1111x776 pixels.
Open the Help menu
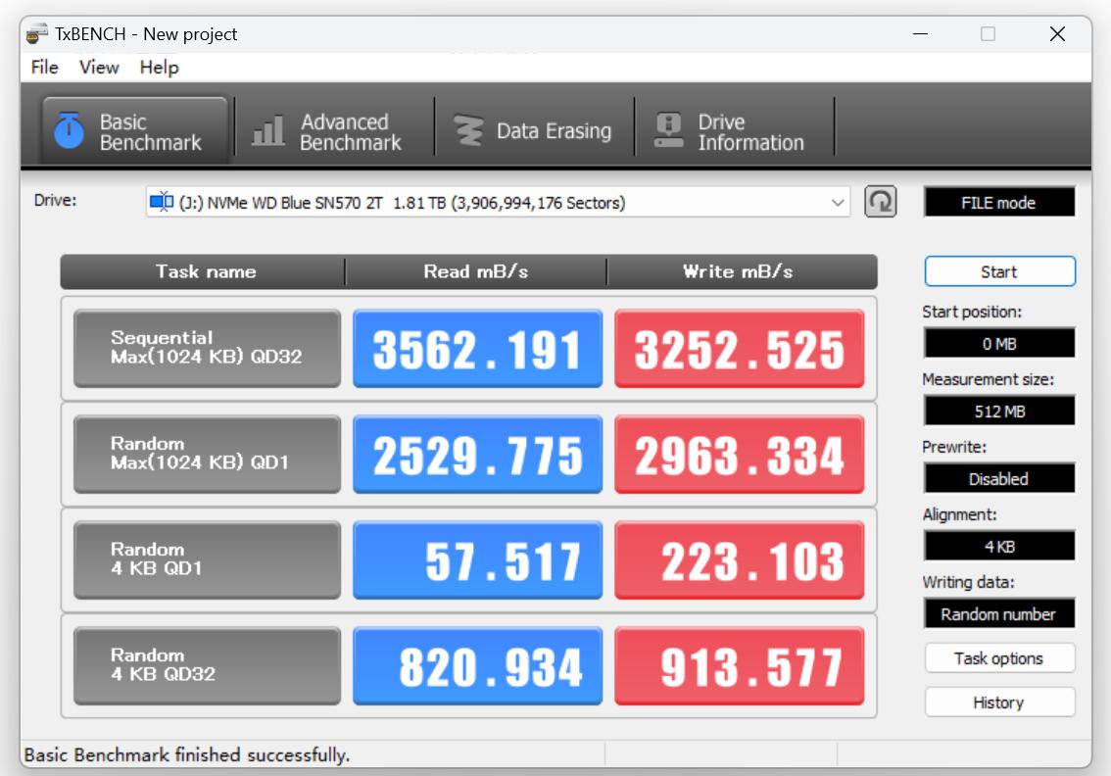[159, 68]
